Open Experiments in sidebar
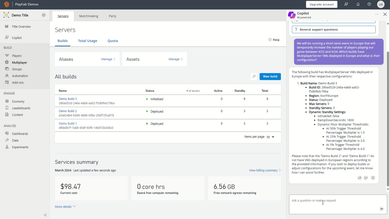390x219 pixels. [x=20, y=147]
